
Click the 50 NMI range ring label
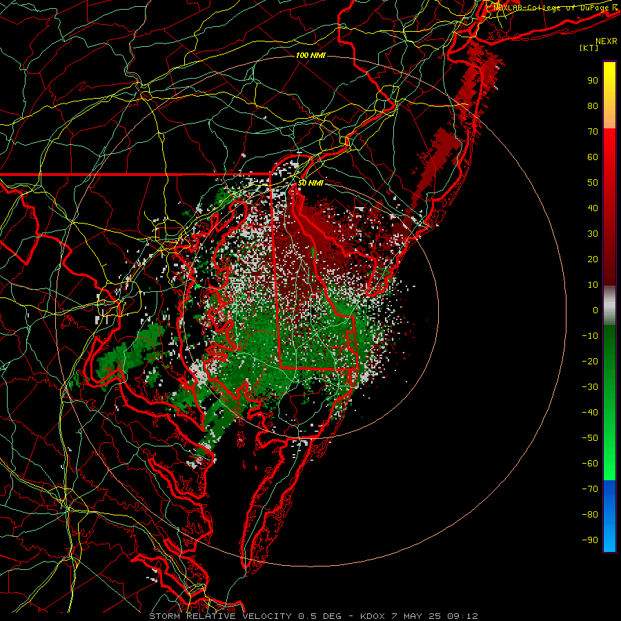[310, 183]
